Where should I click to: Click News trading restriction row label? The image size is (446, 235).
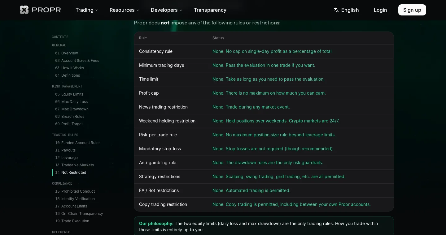click(163, 107)
